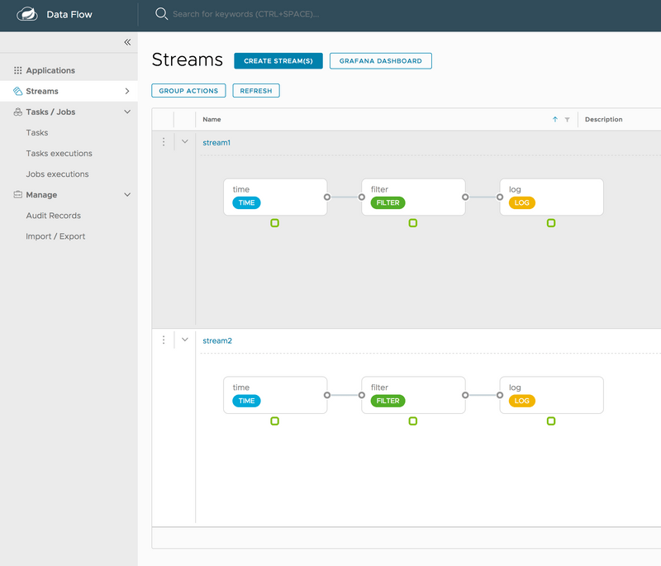Select the Applications grid icon in sidebar
Screen dimensions: 661x566
18,70
